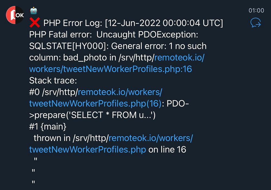This screenshot has width=271, height=190.
Task: Click the red cross mark emoji
Action: (35, 23)
